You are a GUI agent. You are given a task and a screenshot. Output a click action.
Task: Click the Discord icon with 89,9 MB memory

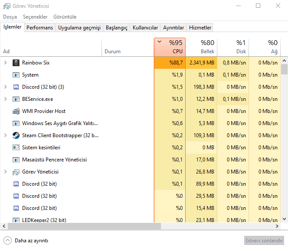point(16,184)
